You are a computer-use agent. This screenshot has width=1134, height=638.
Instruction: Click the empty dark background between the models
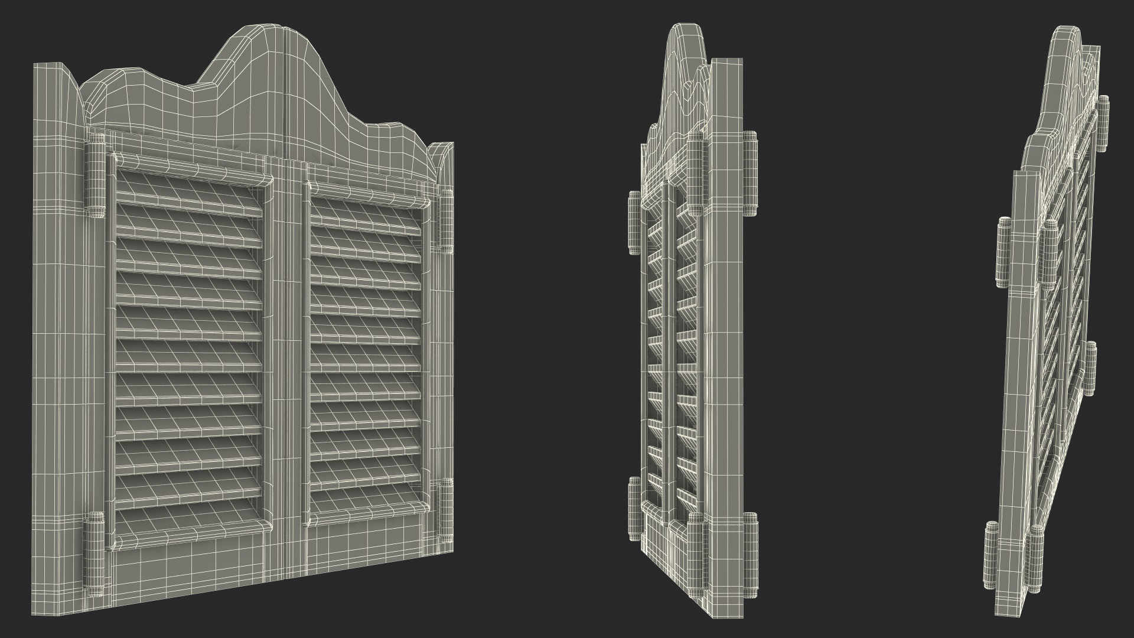pyautogui.click(x=543, y=319)
